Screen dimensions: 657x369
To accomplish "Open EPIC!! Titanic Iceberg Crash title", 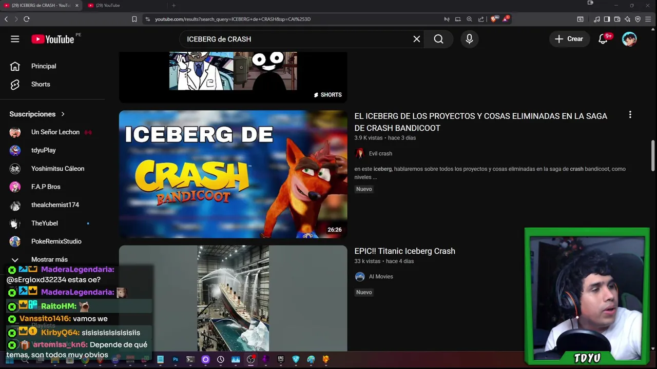I will [x=404, y=251].
